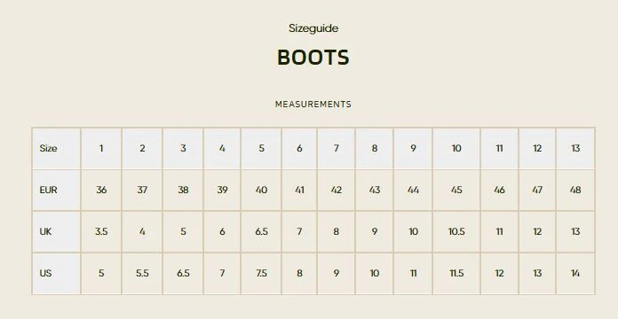The width and height of the screenshot is (618, 319).
Task: Select the "Size" row header cell
Action: (x=56, y=148)
